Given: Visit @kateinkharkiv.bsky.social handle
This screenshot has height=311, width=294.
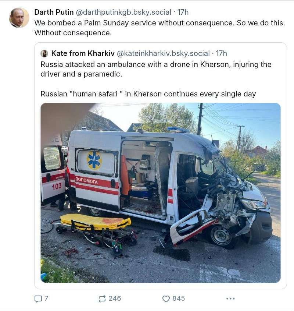Looking at the screenshot, I should [163, 54].
